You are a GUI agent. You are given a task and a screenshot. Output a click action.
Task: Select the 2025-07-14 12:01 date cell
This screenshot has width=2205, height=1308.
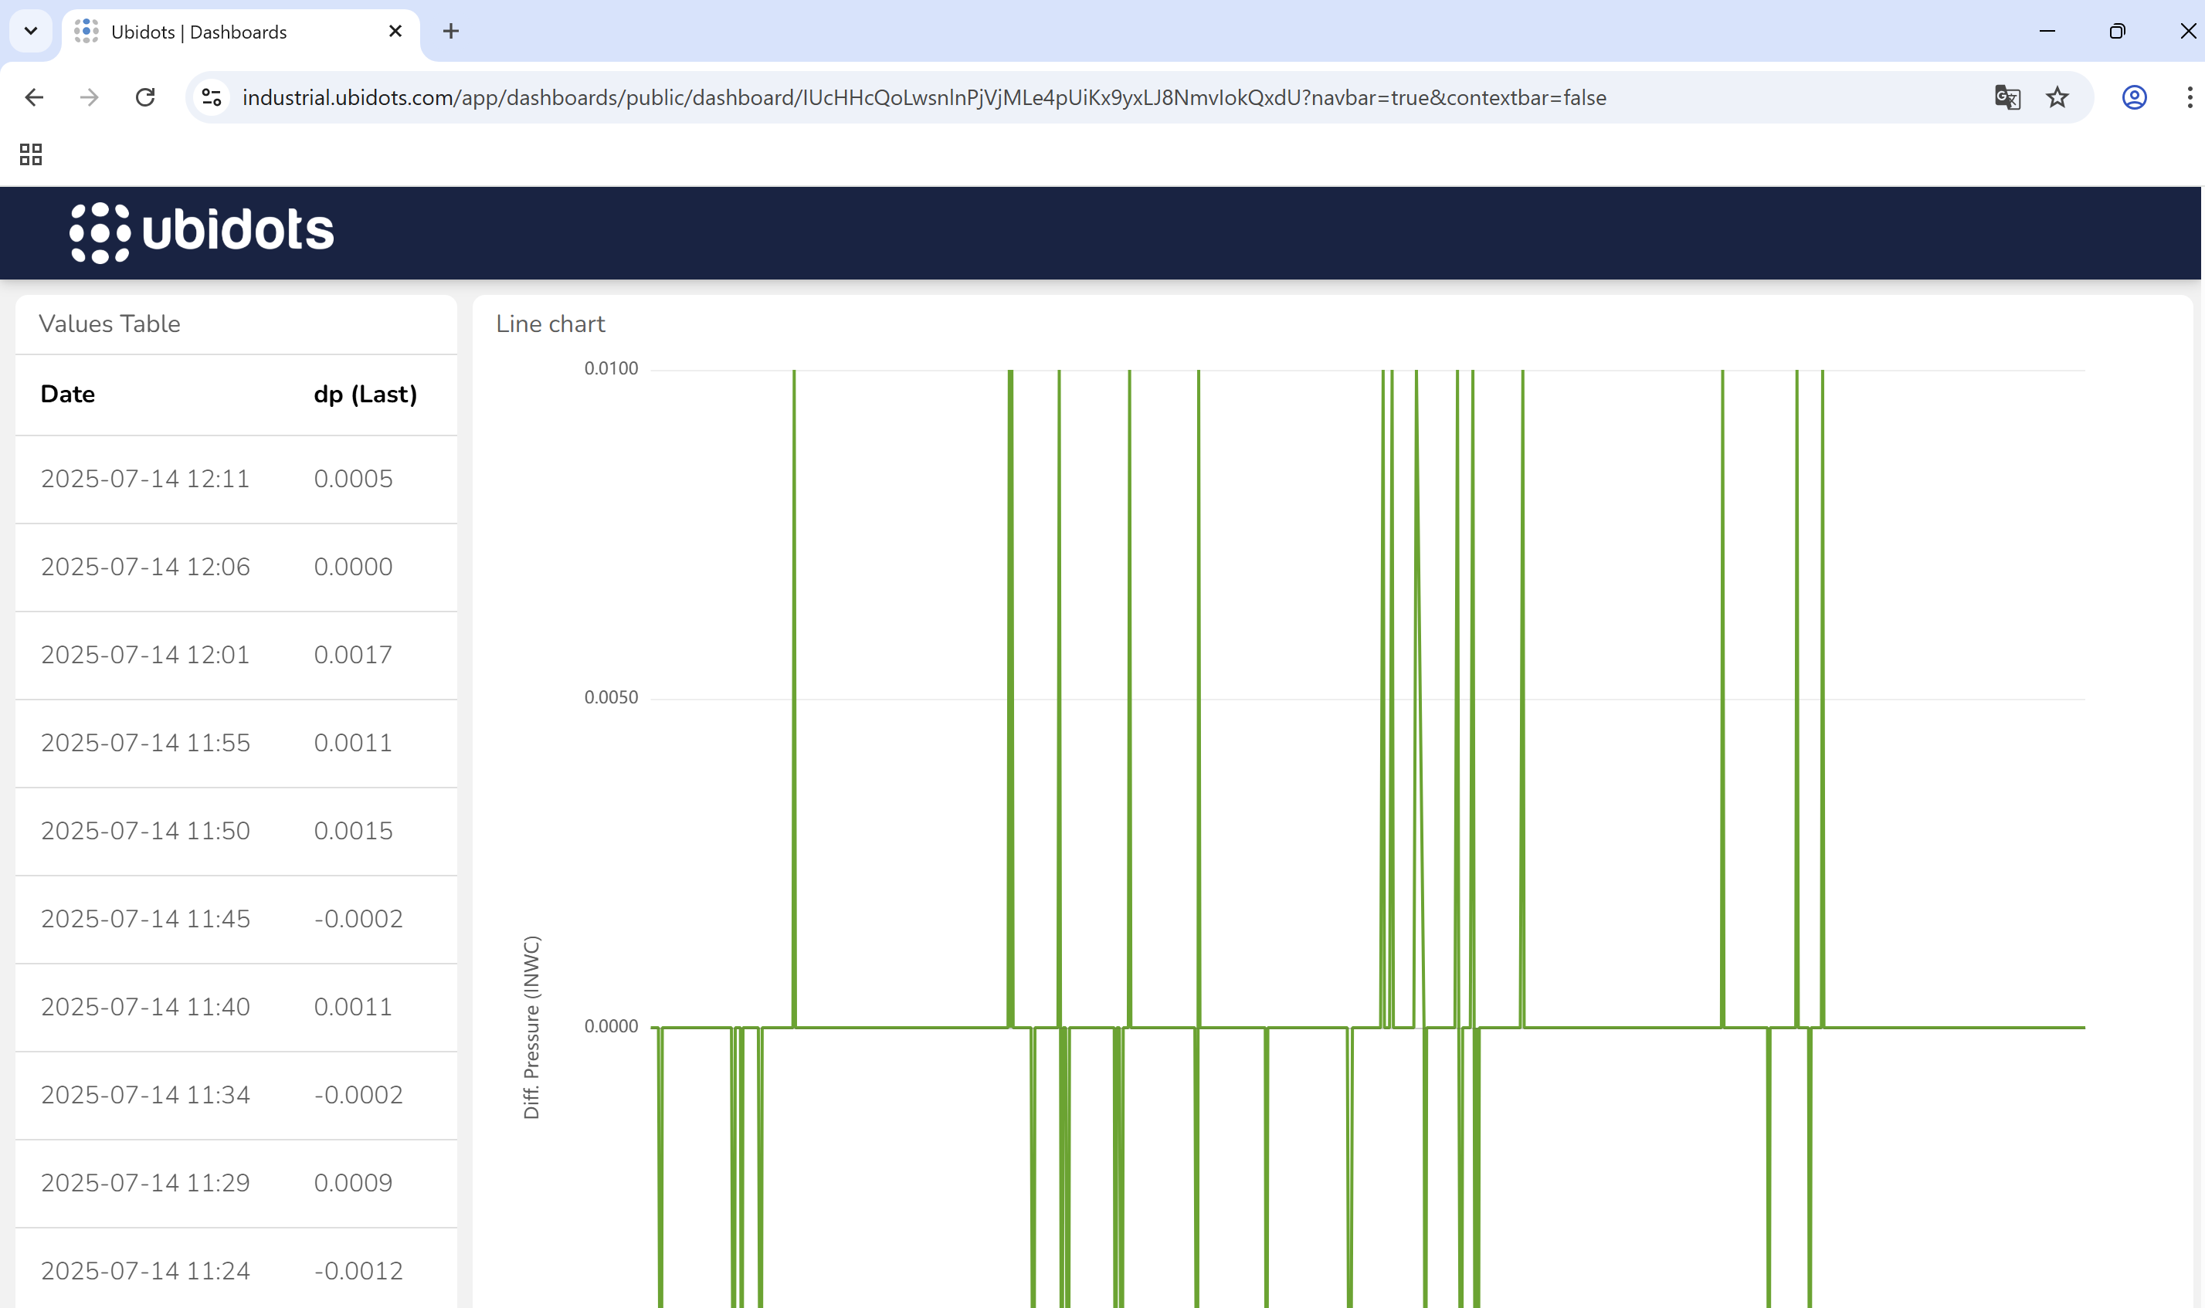pos(145,655)
